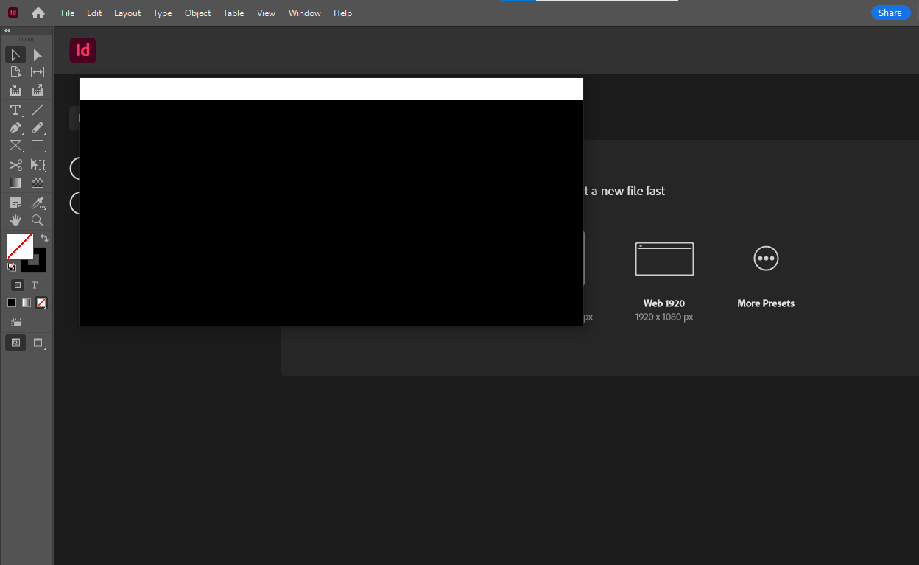Select the Note tool
Viewport: 919px width, 565px height.
tap(15, 203)
